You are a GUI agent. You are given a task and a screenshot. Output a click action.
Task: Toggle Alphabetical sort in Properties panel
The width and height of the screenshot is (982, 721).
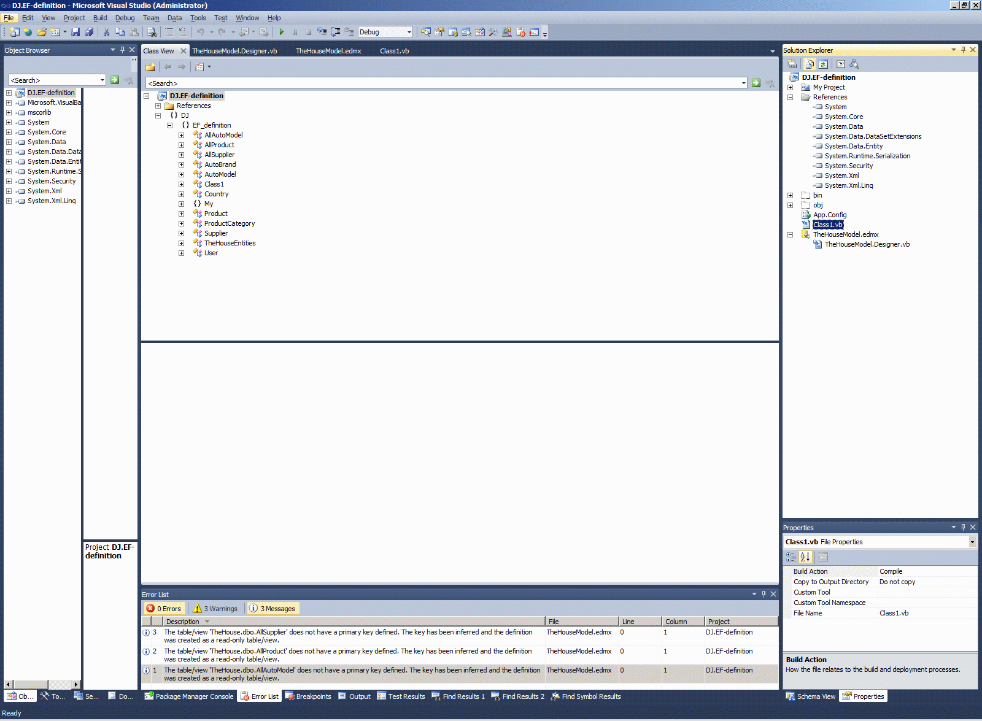(x=805, y=557)
